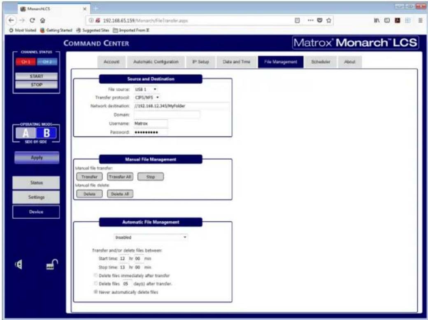
Task: Switch to Date and Time tab
Action: click(x=236, y=62)
